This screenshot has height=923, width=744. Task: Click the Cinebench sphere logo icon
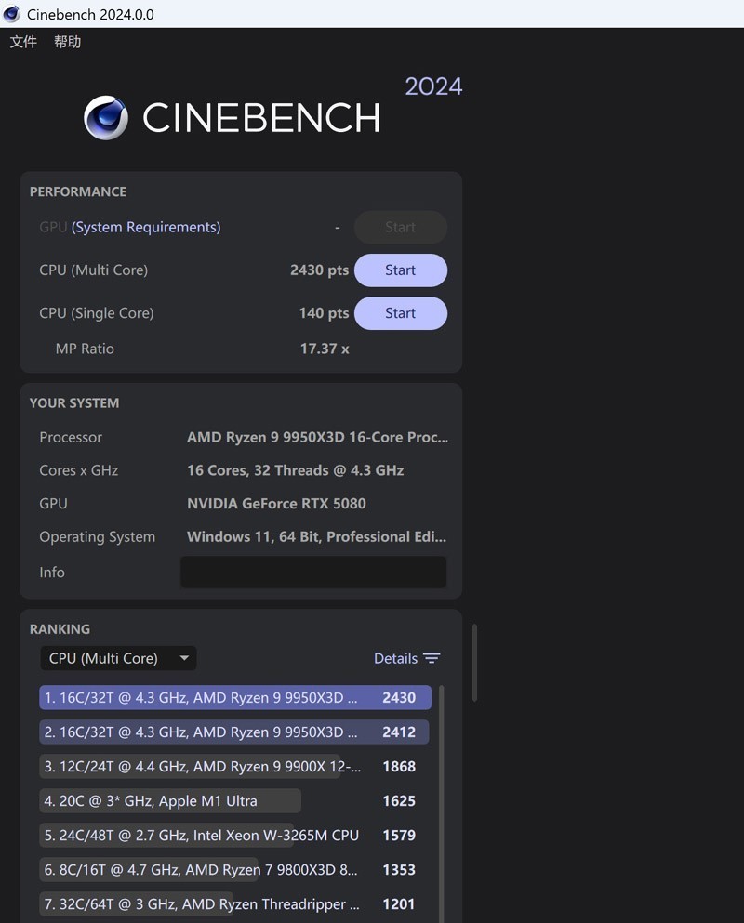coord(106,118)
